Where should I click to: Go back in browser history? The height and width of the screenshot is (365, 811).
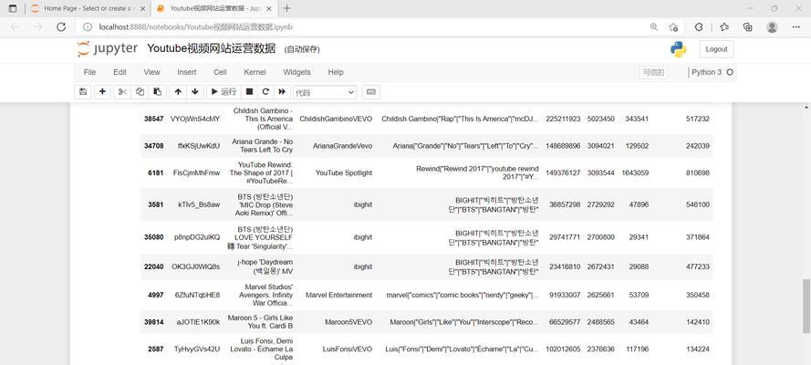click(15, 26)
